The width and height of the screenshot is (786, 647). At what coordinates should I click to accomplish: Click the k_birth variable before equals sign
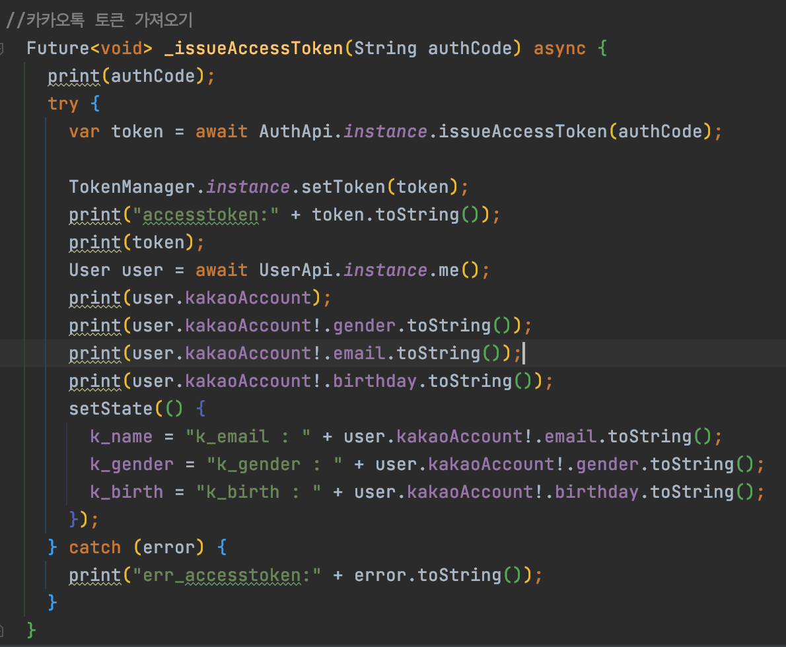[x=126, y=492]
